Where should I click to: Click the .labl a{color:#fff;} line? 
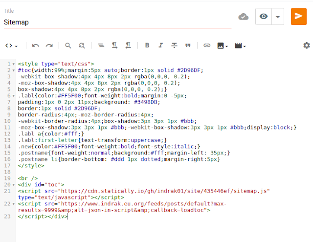tap(51, 134)
